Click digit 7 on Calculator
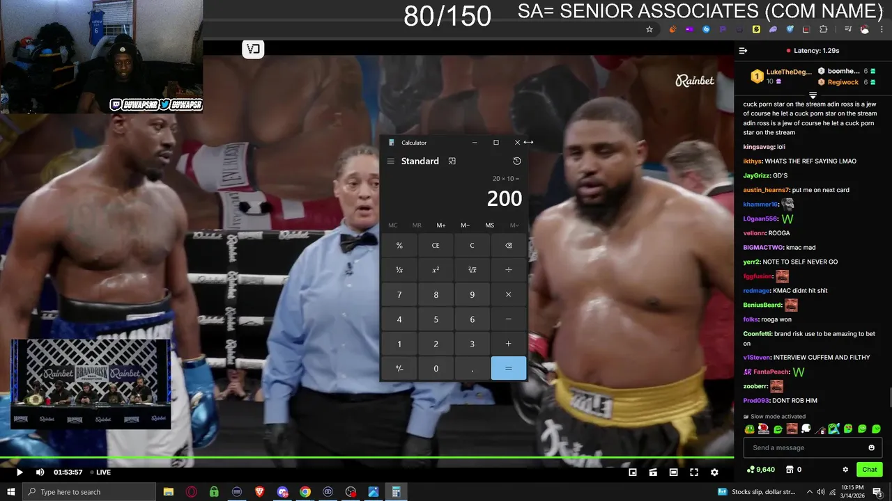Screen dimensions: 892x501 [x=399, y=295]
